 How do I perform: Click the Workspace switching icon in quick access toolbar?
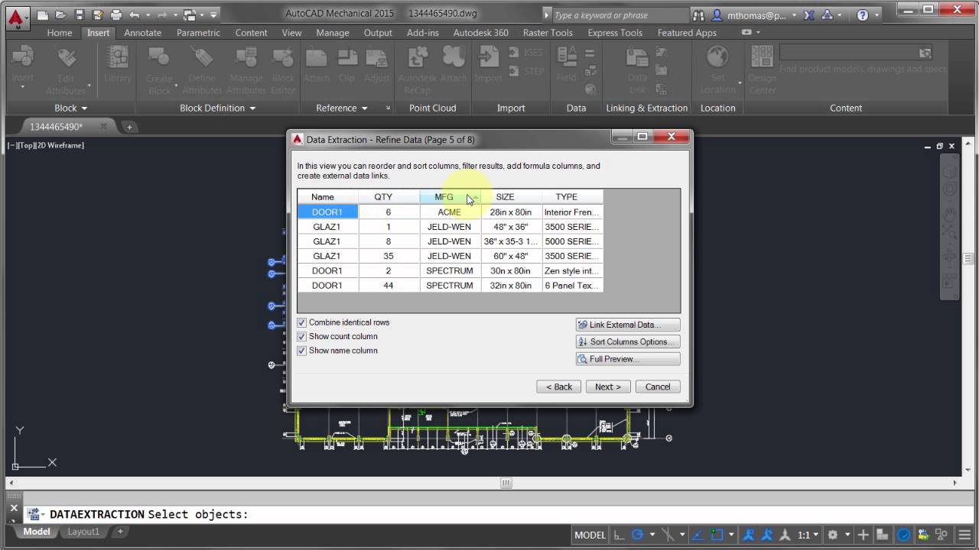click(190, 15)
